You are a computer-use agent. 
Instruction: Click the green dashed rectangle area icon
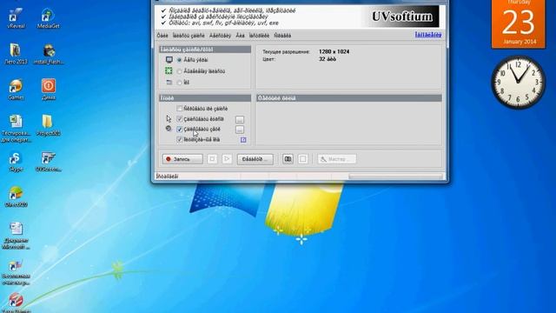pyautogui.click(x=169, y=70)
